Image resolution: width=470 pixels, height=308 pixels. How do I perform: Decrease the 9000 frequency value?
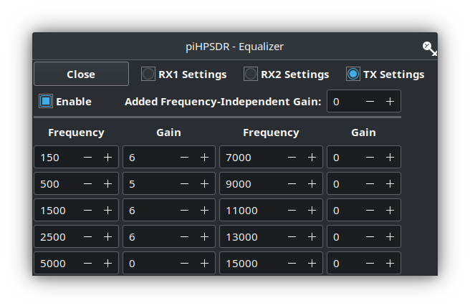click(x=292, y=183)
